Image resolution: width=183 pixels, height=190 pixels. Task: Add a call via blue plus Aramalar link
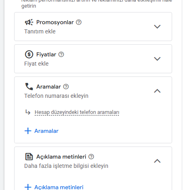(x=42, y=131)
